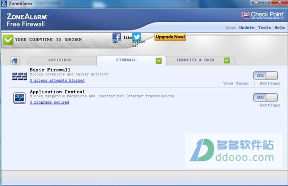Click the Facebook like icon
288x186 pixels.
[117, 37]
